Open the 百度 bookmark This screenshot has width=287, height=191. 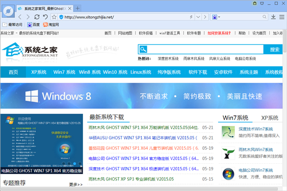point(33,24)
